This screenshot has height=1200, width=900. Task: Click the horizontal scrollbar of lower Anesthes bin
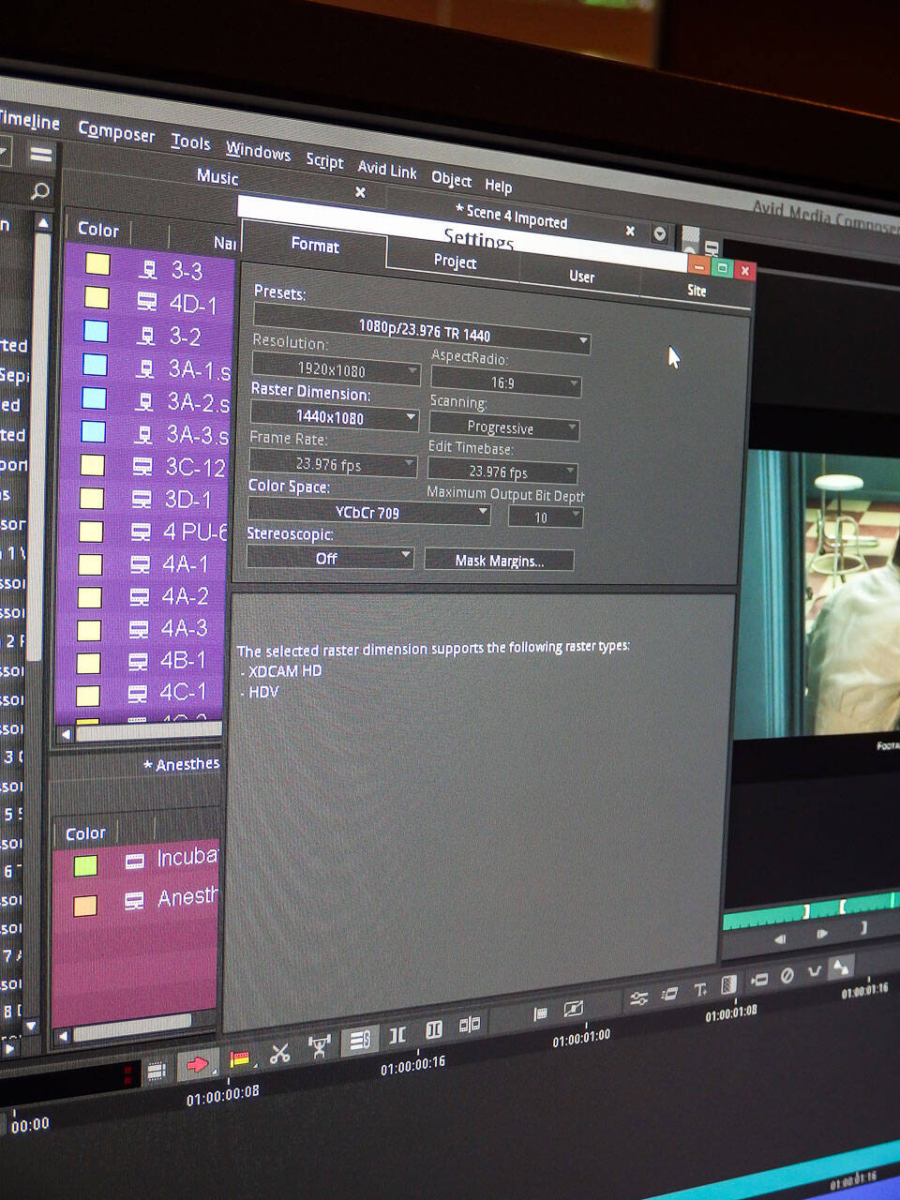coord(131,1027)
